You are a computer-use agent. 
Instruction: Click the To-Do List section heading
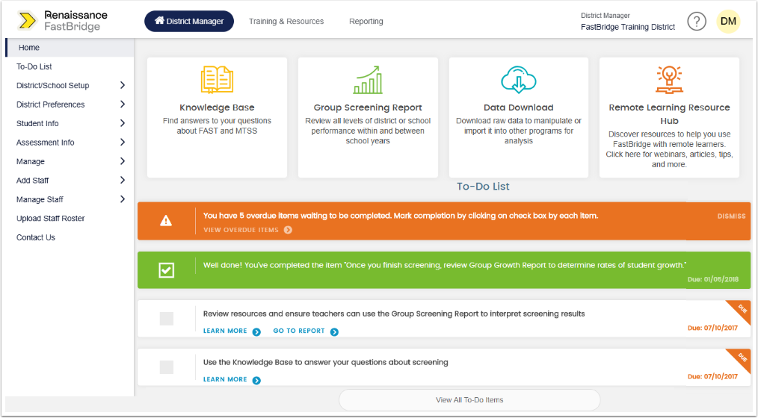(x=483, y=187)
